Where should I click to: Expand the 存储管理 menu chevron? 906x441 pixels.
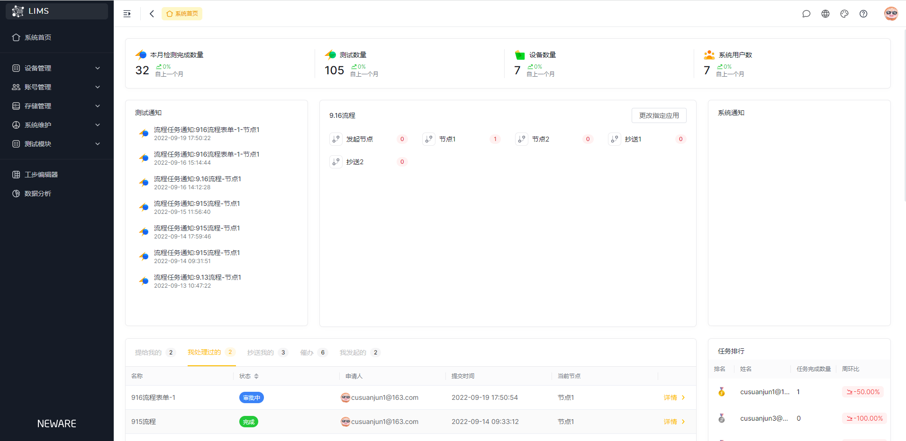[x=98, y=106]
